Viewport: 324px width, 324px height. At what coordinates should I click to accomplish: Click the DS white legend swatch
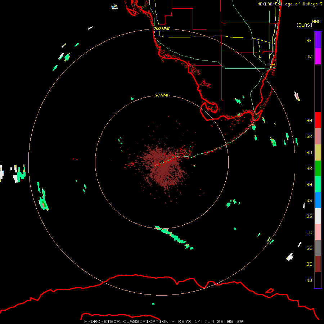tap(318, 216)
